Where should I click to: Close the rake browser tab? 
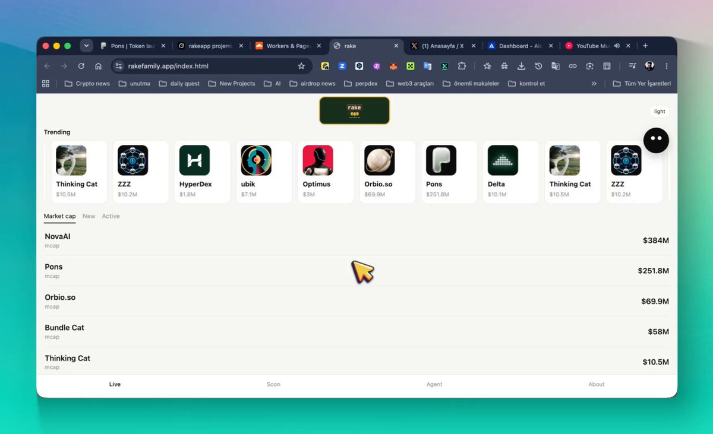click(396, 46)
